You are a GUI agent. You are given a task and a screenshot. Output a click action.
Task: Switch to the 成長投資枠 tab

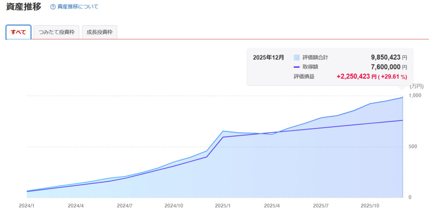point(99,32)
